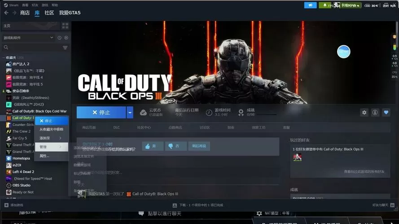
Task: Select 房产达人 2 in library
Action: (x=21, y=64)
